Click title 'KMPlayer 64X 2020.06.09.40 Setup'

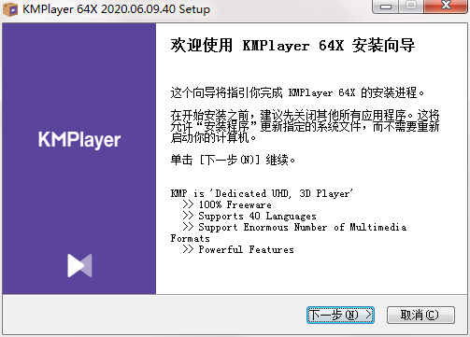point(116,9)
